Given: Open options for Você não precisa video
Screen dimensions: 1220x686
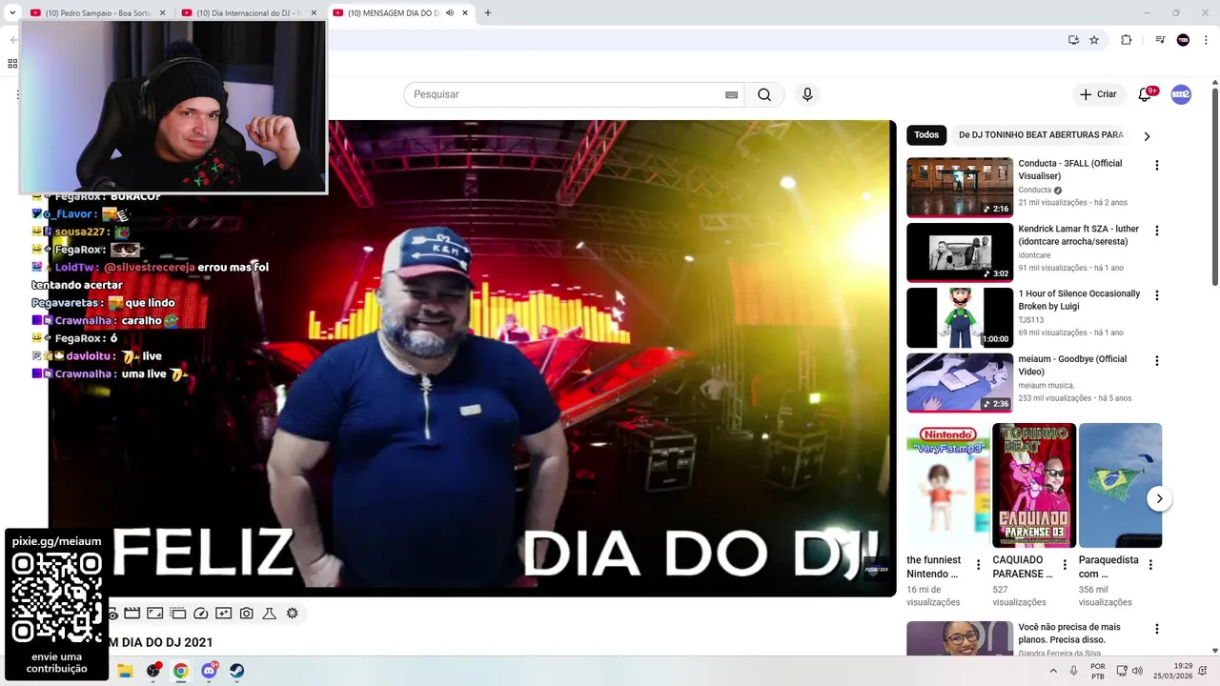Looking at the screenshot, I should [1157, 629].
